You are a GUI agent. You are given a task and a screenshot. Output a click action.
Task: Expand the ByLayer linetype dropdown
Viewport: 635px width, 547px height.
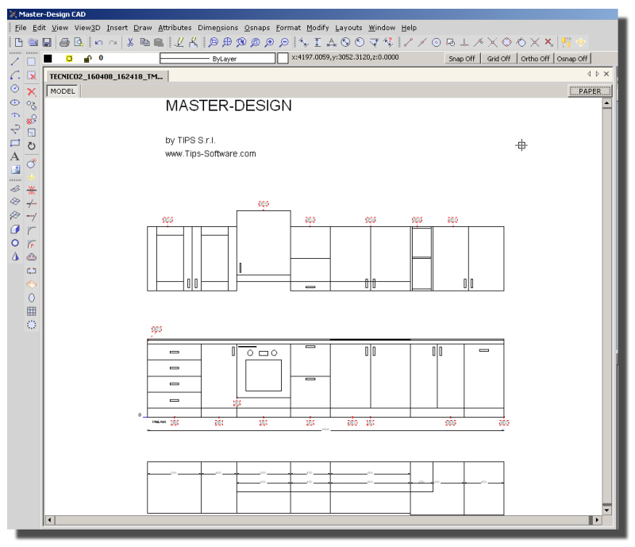pyautogui.click(x=275, y=58)
